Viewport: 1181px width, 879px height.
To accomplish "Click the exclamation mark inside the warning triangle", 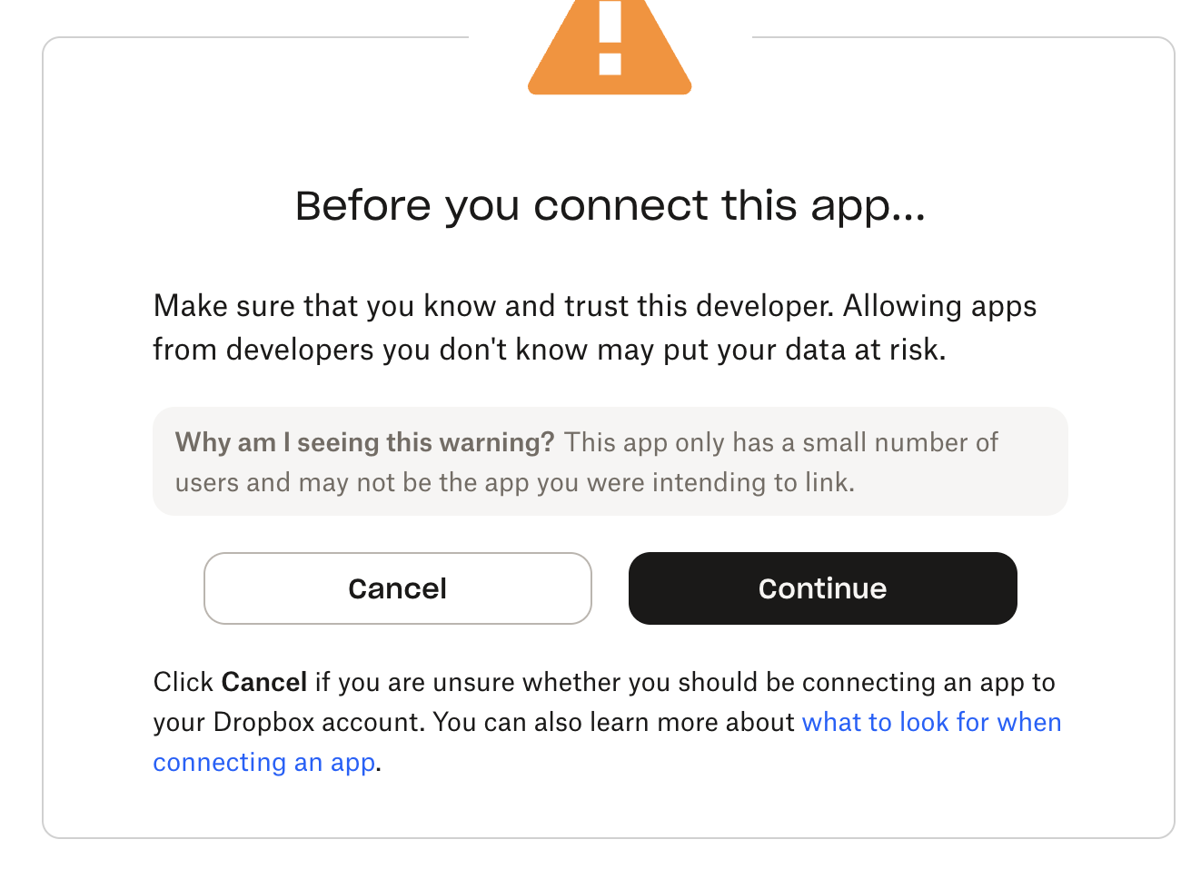I will pos(610,36).
